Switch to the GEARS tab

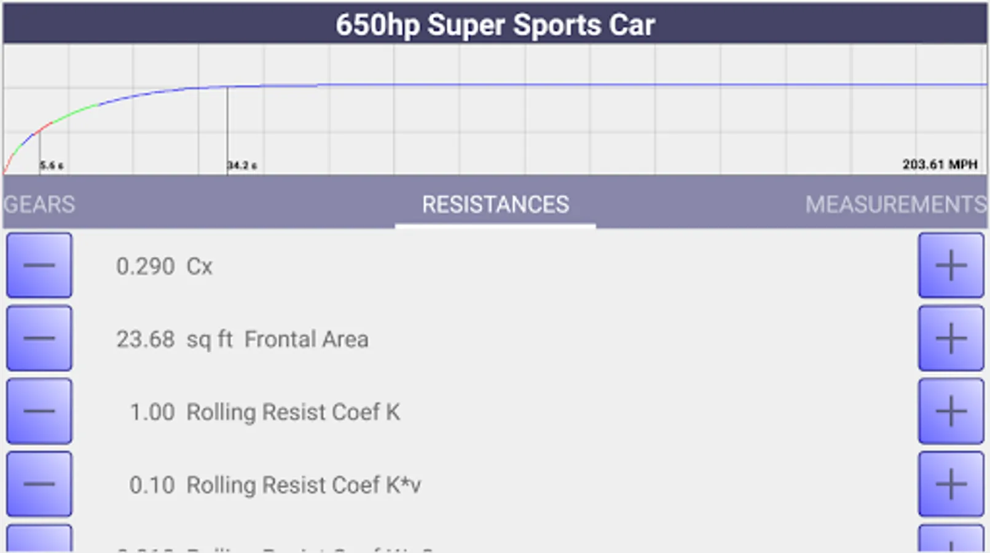pyautogui.click(x=39, y=205)
